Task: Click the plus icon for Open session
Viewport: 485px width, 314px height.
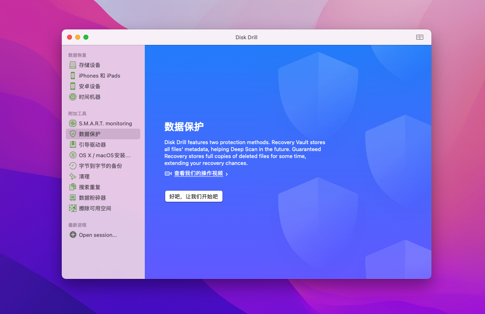Action: 73,235
